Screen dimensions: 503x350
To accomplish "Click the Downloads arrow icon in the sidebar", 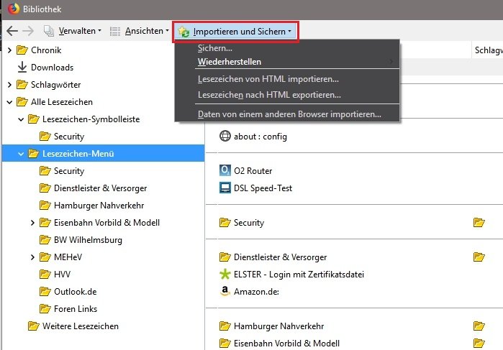I will [x=22, y=68].
